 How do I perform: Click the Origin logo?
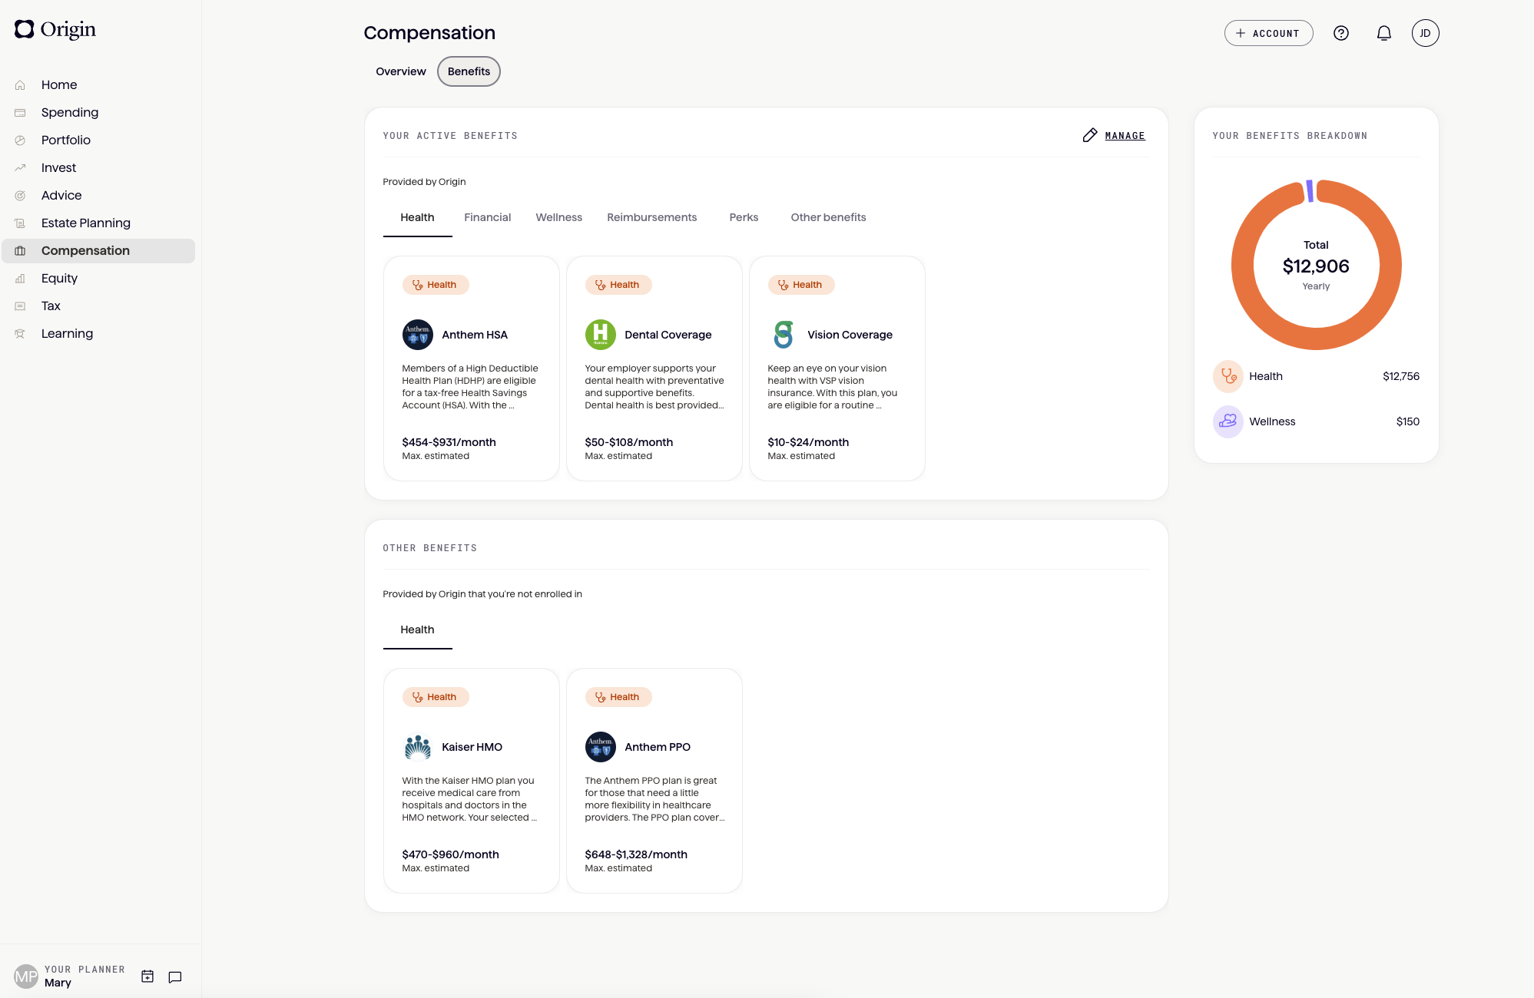pyautogui.click(x=55, y=29)
